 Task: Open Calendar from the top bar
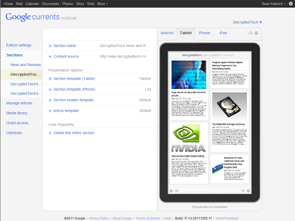(x=32, y=4)
